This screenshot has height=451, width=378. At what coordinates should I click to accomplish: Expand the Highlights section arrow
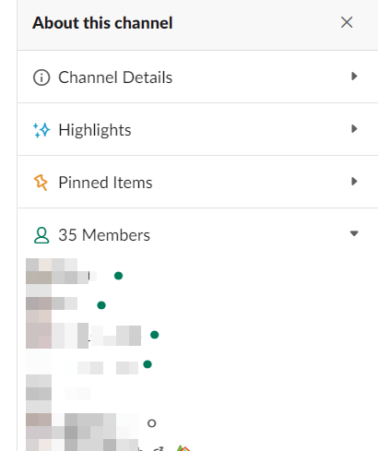[x=354, y=129]
